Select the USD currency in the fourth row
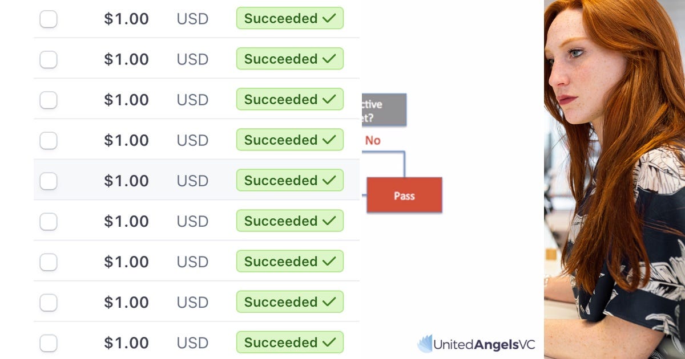Viewport: 685px width, 359px height. [x=192, y=140]
